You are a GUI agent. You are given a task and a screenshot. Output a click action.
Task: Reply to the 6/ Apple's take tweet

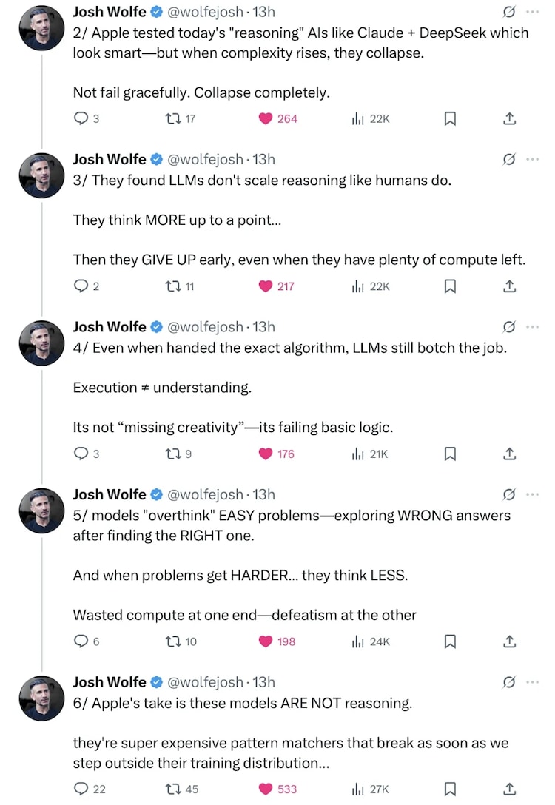[81, 789]
